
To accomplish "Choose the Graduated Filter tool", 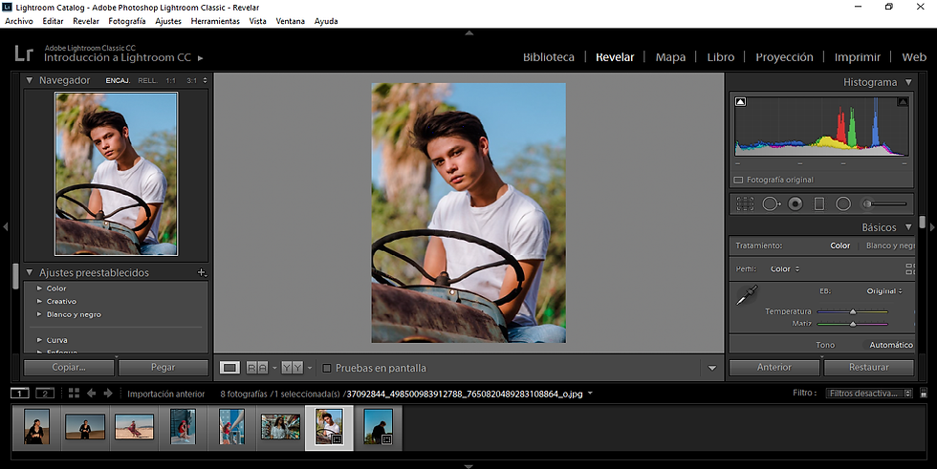I will tap(819, 204).
